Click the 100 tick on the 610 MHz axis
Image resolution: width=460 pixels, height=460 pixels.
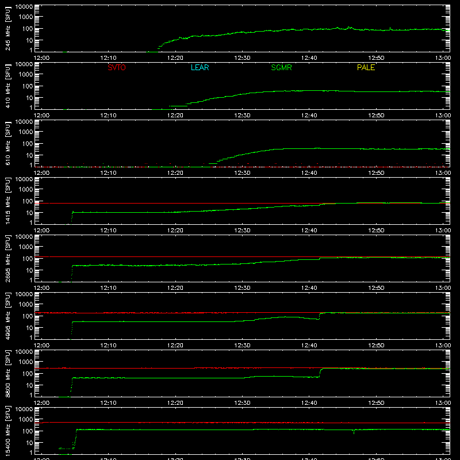point(28,144)
